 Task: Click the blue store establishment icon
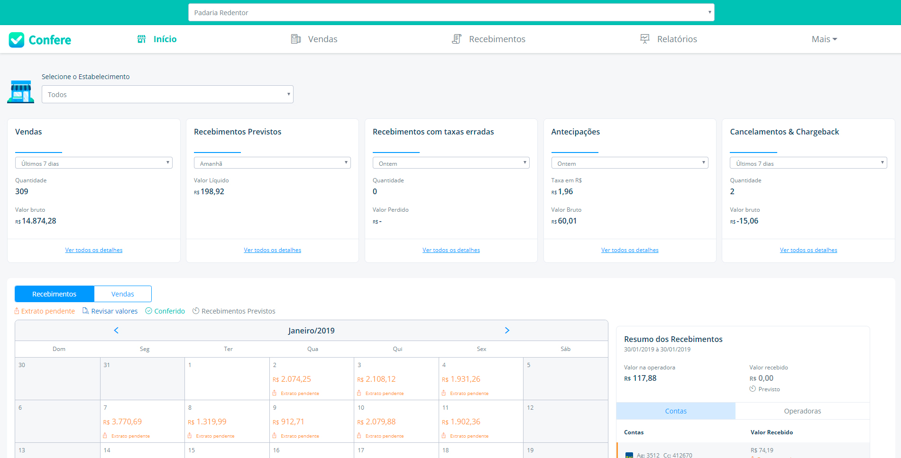click(x=21, y=91)
